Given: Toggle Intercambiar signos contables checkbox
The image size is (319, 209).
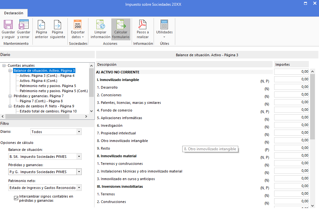Looking at the screenshot, I should [16, 198].
